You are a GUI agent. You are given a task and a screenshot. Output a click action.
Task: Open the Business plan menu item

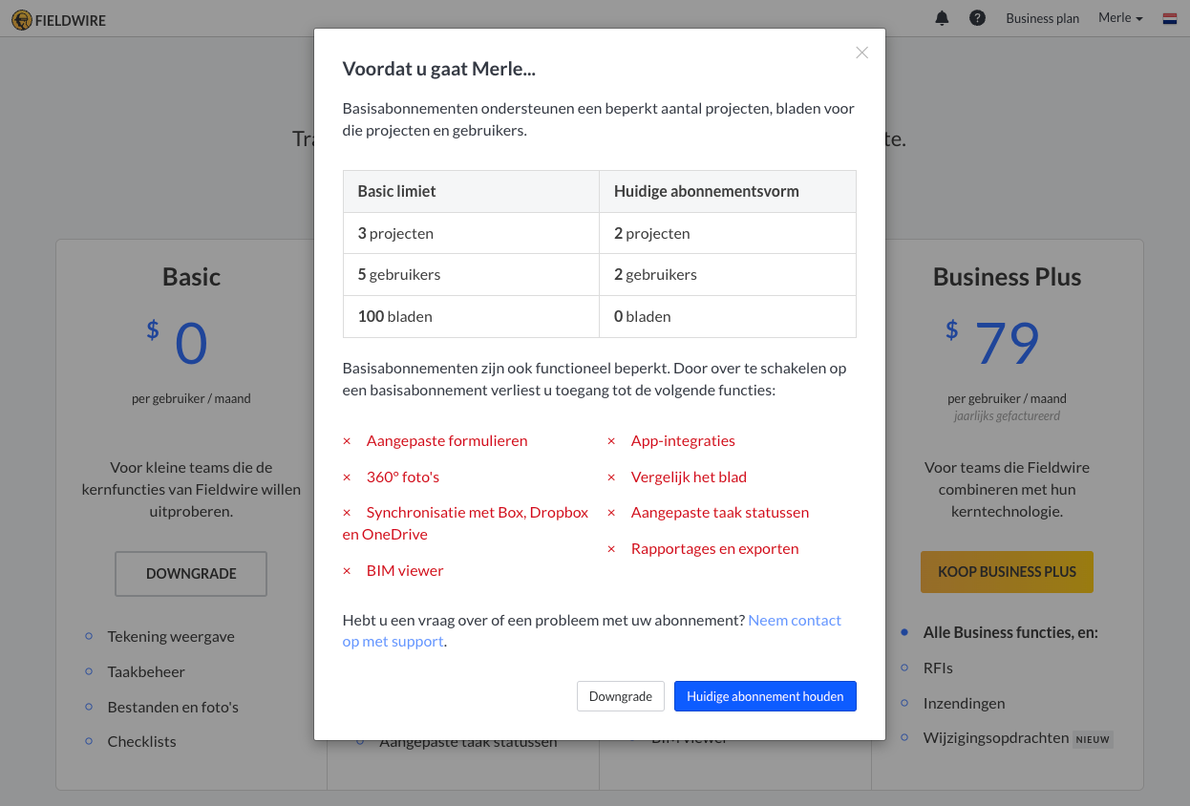click(x=1042, y=18)
